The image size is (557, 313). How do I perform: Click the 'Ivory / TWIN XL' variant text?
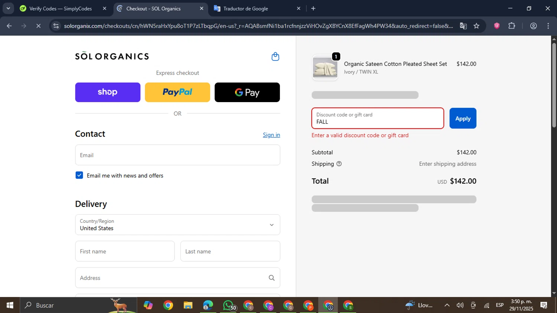point(361,72)
